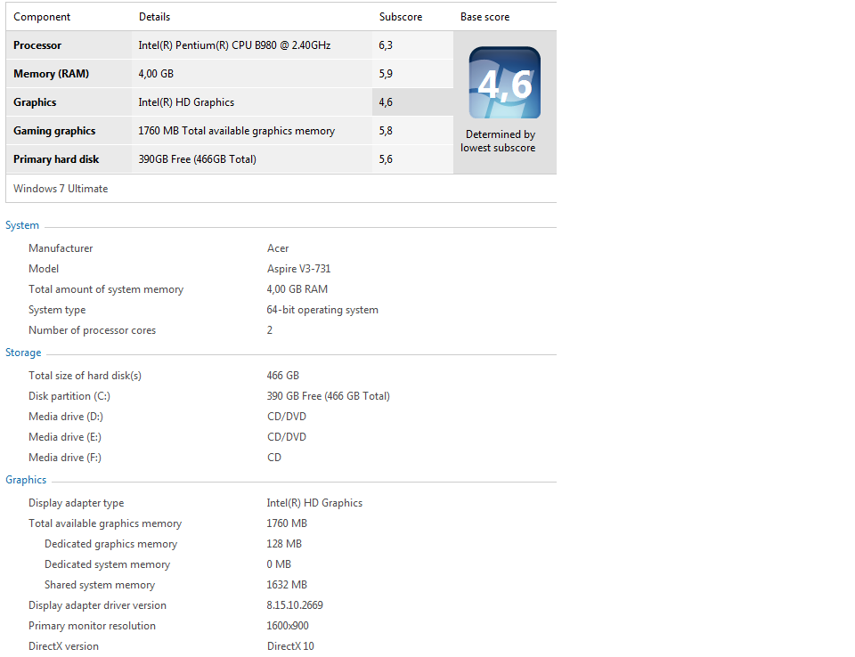Select the 'Shared system memory' label
Image resolution: width=855 pixels, height=657 pixels.
100,585
